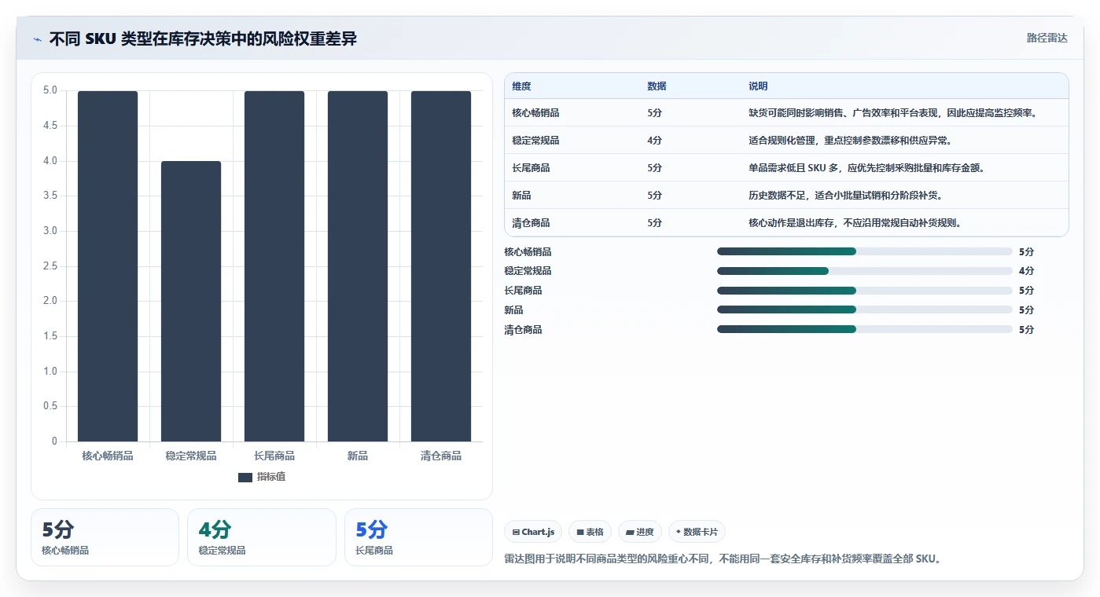Open the 4分 稳定常规品 summary card
Viewport: 1100px width, 597px height.
262,537
